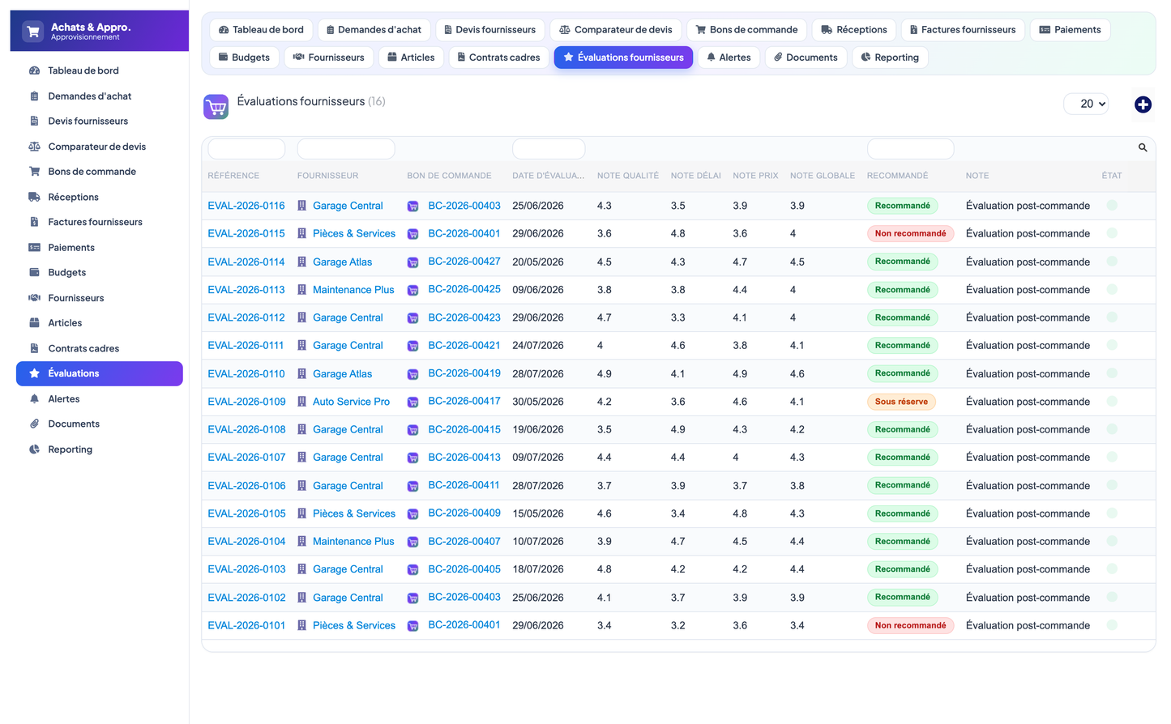Image resolution: width=1171 pixels, height=724 pixels.
Task: Toggle the État indicator for EVAL-2026-0109
Action: click(1112, 402)
